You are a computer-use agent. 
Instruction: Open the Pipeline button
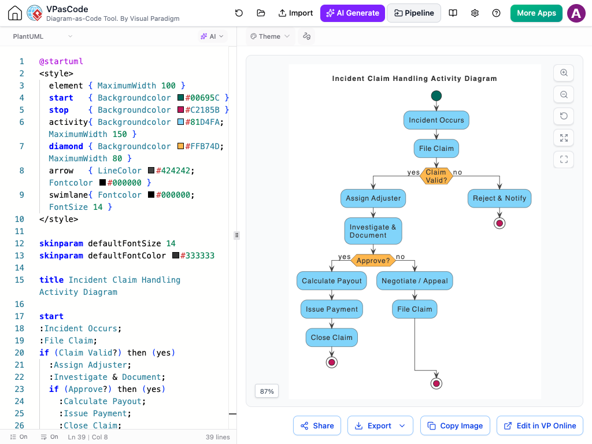pyautogui.click(x=414, y=13)
